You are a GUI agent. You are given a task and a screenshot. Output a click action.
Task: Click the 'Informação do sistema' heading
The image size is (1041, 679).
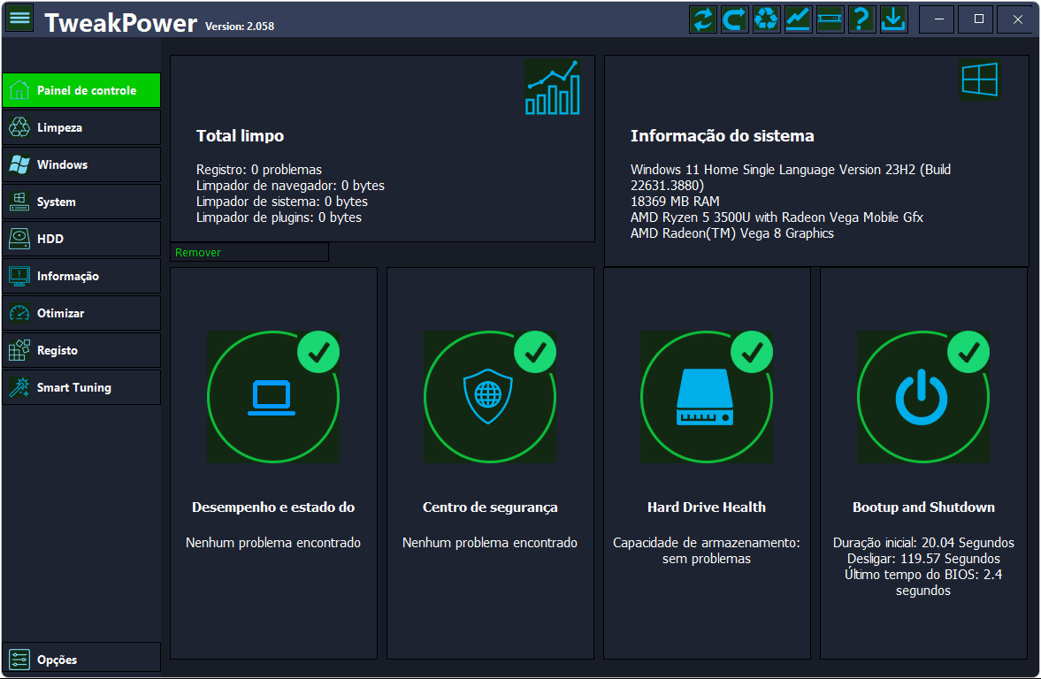click(x=723, y=136)
